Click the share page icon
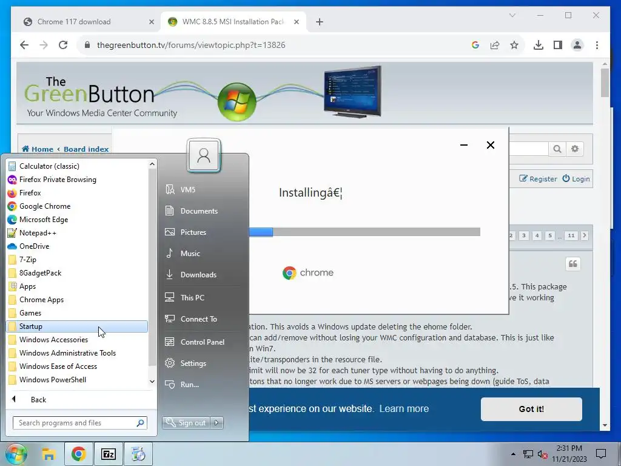621x466 pixels. [495, 45]
